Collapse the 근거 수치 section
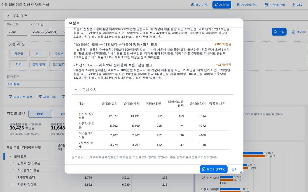Image resolution: width=308 pixels, height=192 pixels. click(76, 90)
